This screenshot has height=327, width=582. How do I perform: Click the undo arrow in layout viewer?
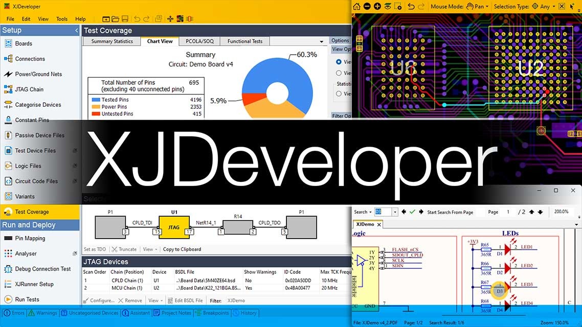point(411,7)
